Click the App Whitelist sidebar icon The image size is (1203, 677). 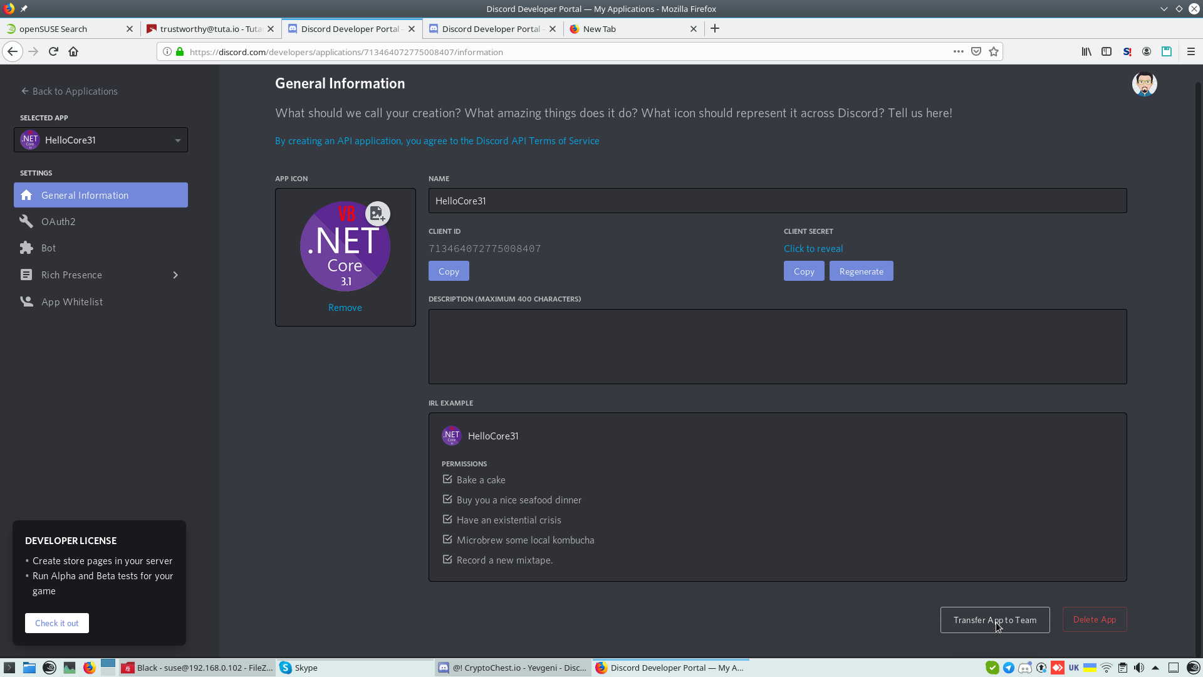(x=26, y=302)
